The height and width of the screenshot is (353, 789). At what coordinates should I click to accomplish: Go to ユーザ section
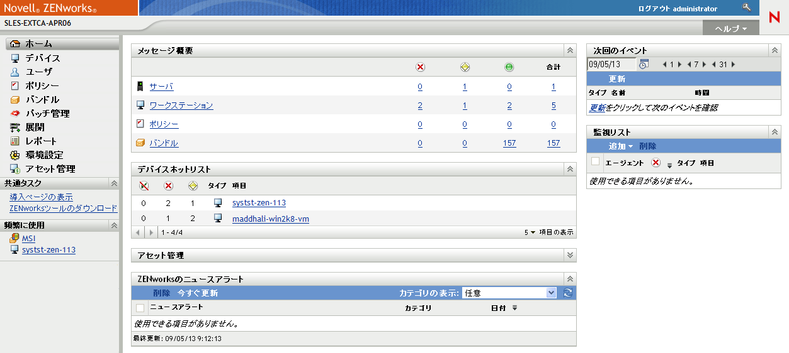pos(39,72)
